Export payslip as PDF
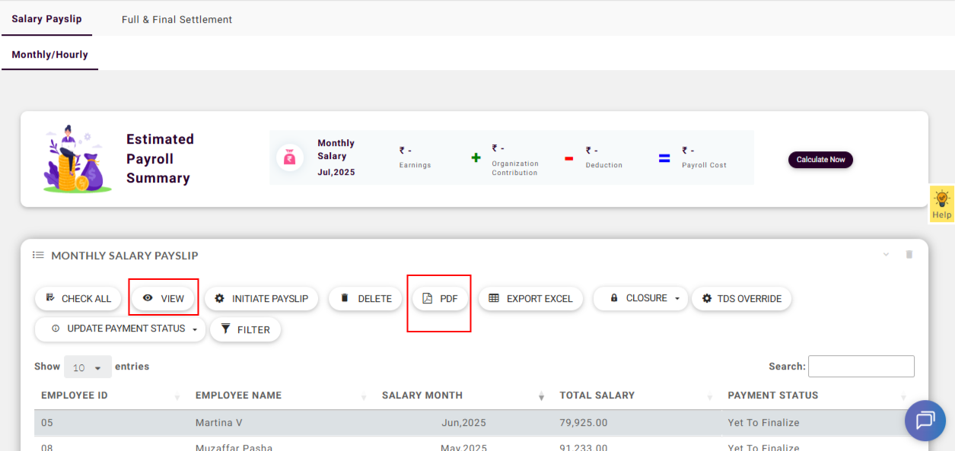 tap(440, 299)
